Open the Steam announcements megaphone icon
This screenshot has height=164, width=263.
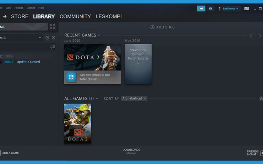(x=201, y=9)
